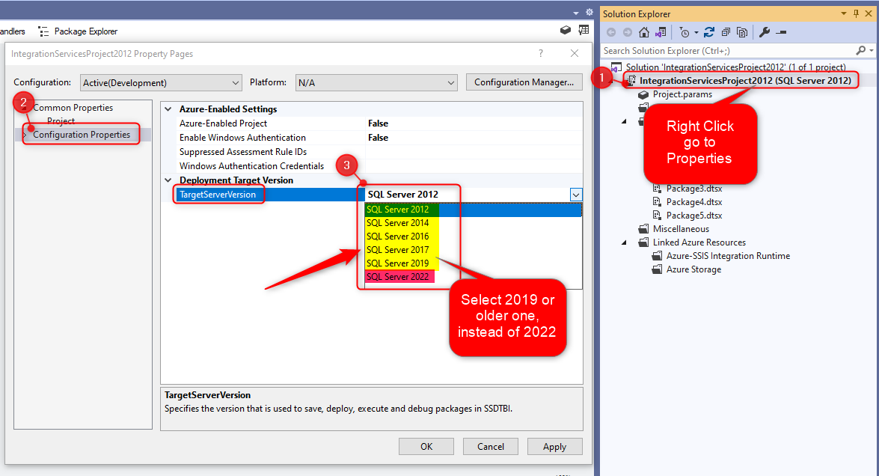Click the Pending Changes Filter clock icon
879x476 pixels.
(684, 32)
